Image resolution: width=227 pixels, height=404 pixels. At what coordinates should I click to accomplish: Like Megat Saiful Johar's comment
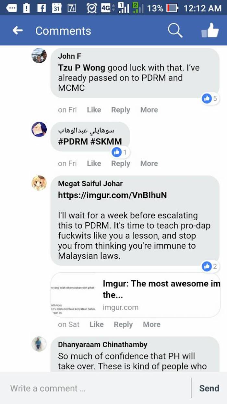click(x=96, y=324)
